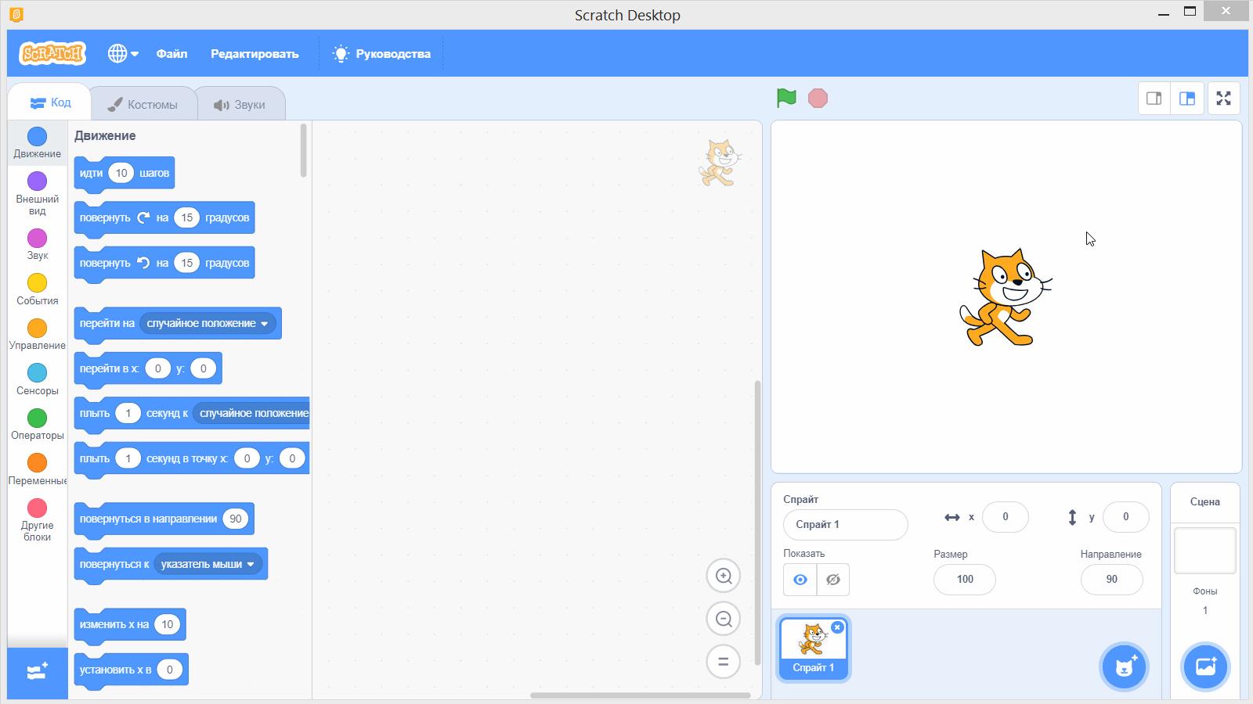This screenshot has width=1253, height=704.
Task: Open указатель мыши dropdown in повернуться к
Action: 208,564
